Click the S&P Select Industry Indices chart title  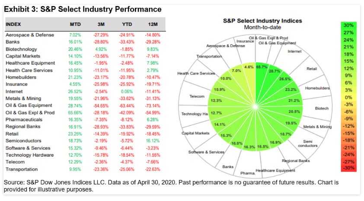[262, 20]
